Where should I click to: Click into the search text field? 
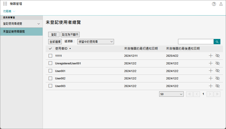point(196,42)
